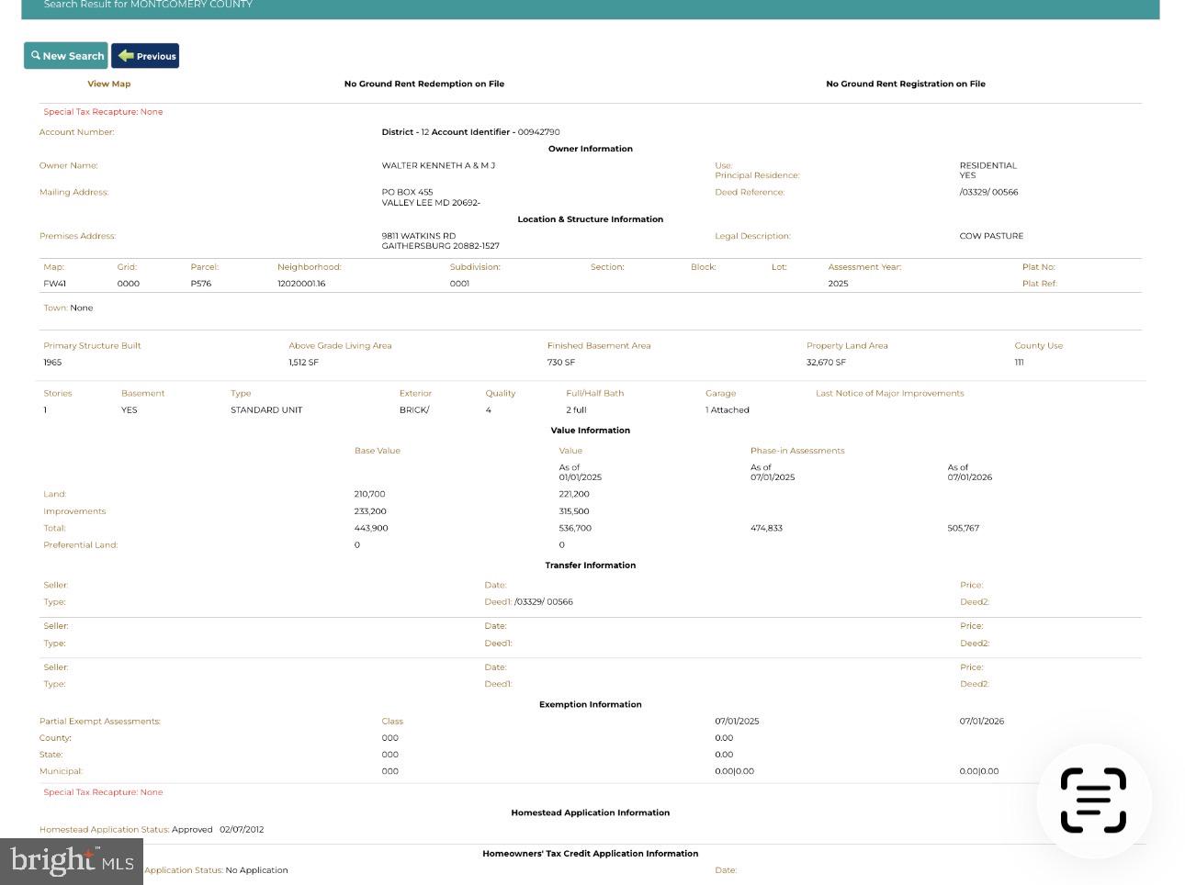
Task: Click the legal description COW PASTURE
Action: (991, 236)
